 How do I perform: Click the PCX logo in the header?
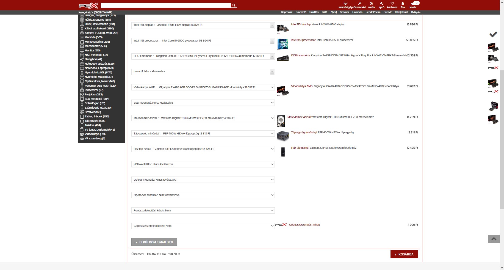click(88, 5)
